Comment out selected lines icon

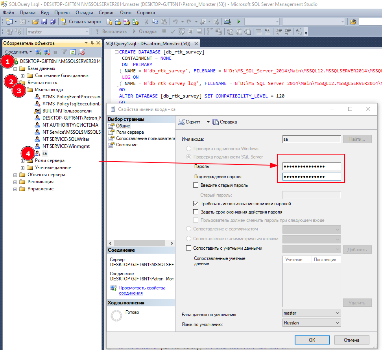[x=259, y=32]
